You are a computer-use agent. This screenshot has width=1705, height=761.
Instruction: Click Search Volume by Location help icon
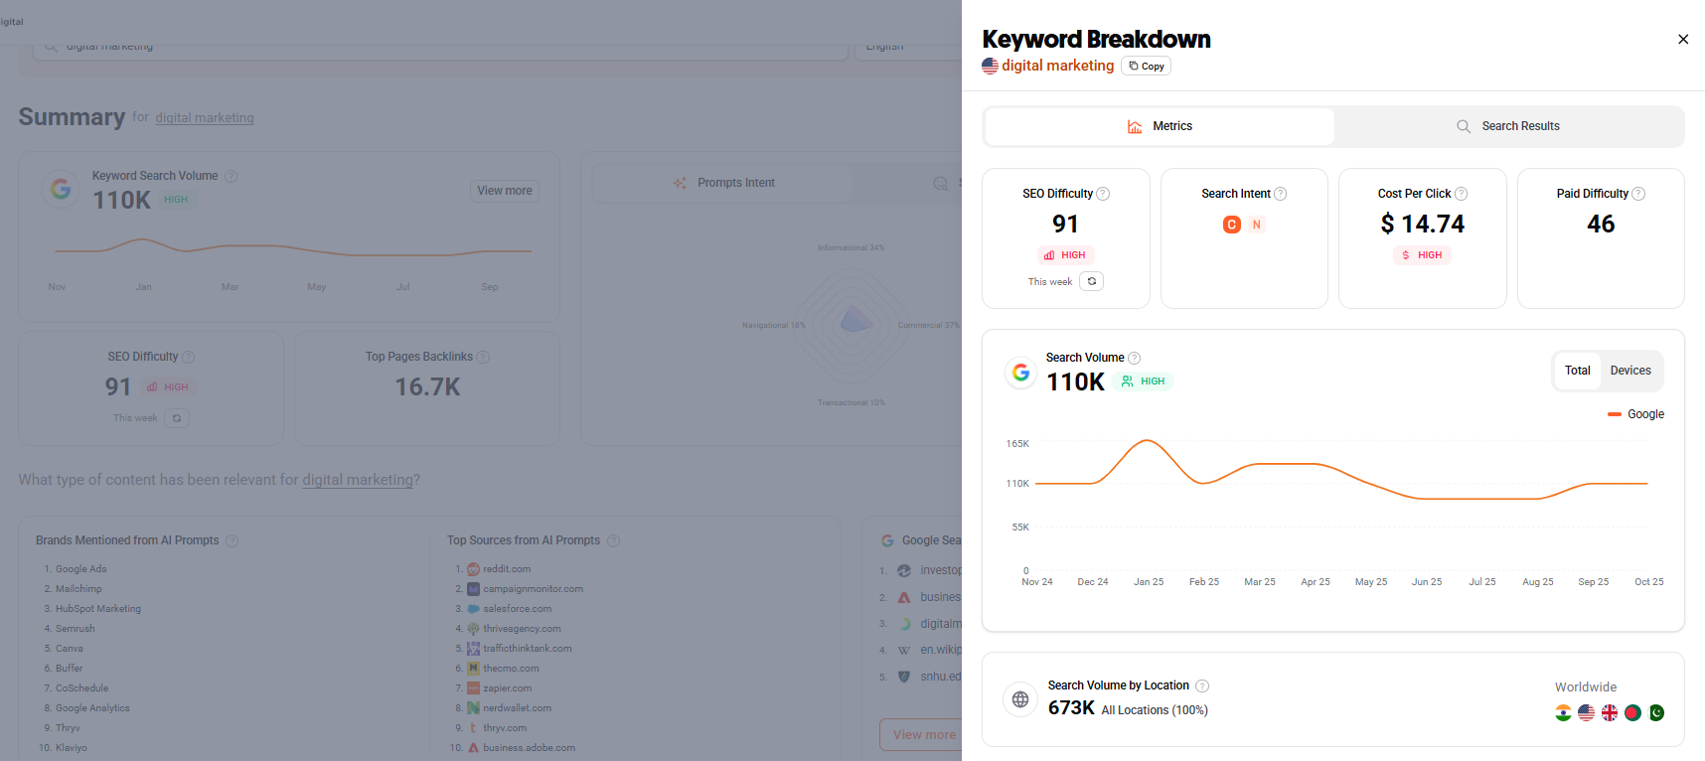tap(1202, 685)
